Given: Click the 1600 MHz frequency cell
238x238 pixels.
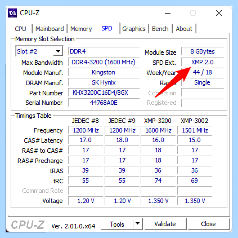Looking at the screenshot, I should point(158,130).
